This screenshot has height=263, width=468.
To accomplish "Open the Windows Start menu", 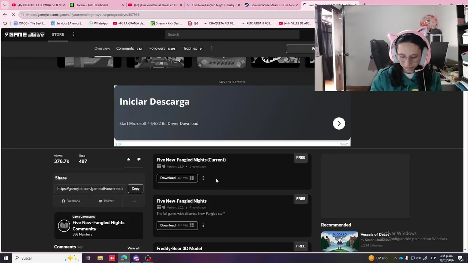I will (5, 258).
